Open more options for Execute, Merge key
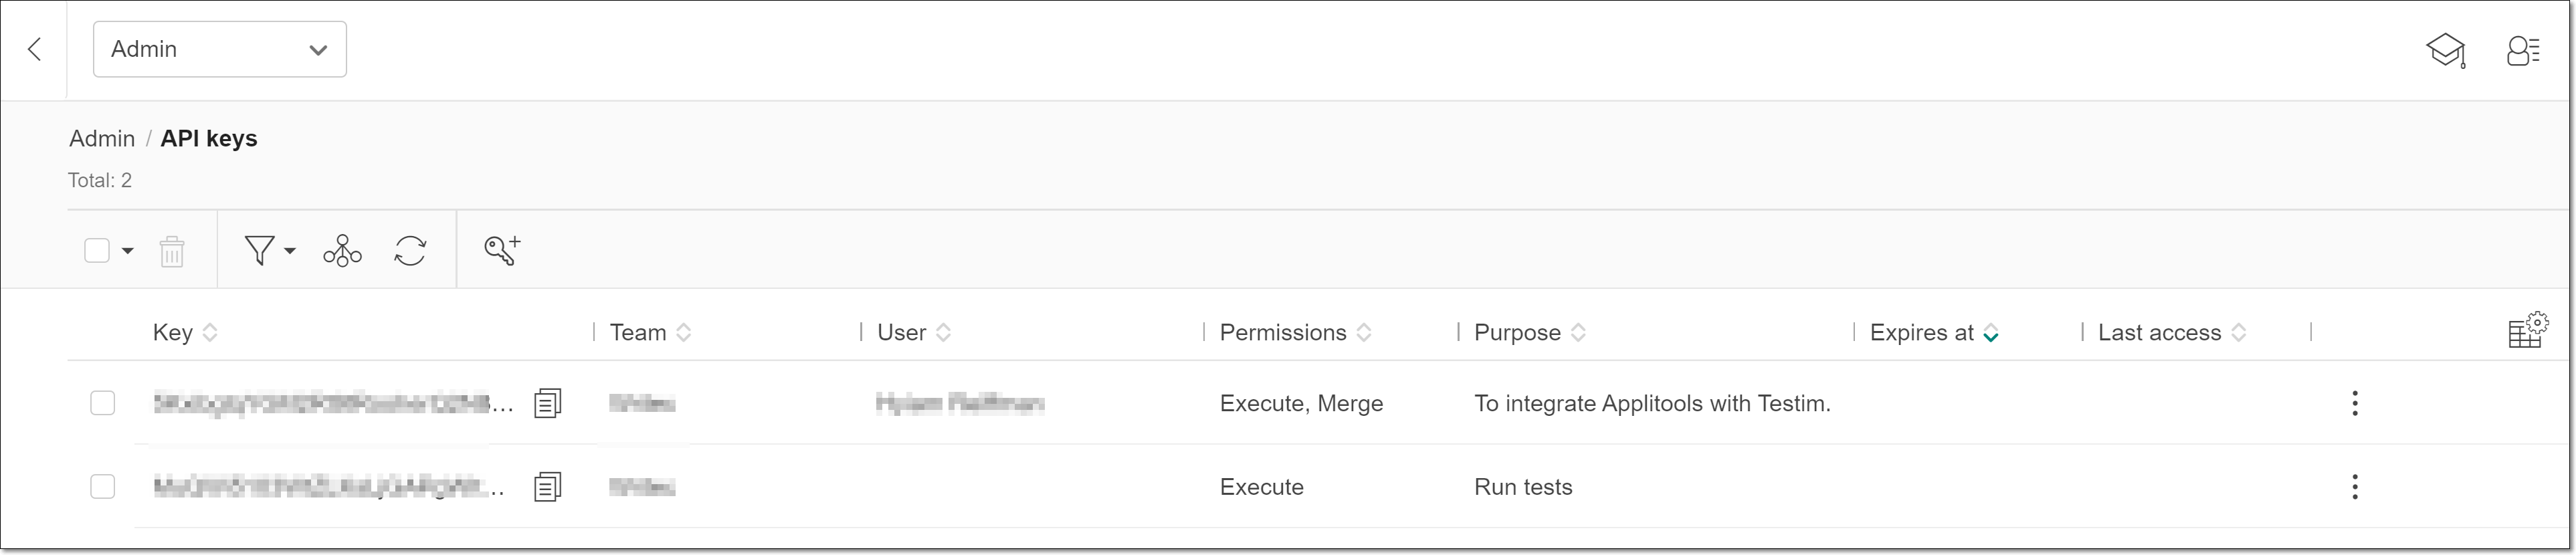Viewport: 2576px width, 555px height. pos(2355,403)
